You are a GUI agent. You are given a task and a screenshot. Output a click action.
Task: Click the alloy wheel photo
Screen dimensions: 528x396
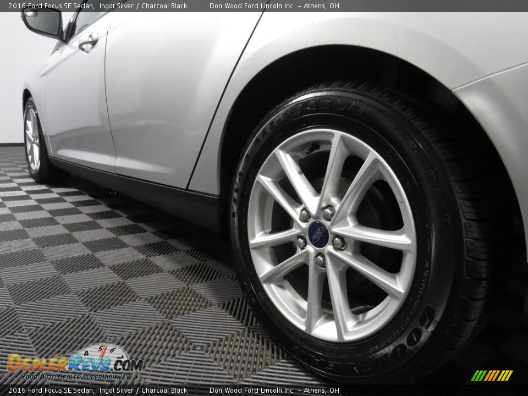coord(330,231)
